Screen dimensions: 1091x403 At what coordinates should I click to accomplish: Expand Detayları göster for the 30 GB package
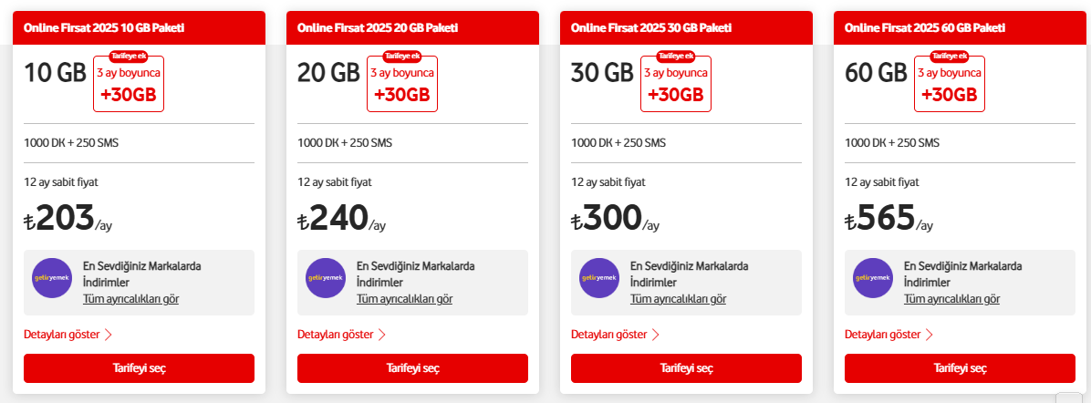[x=615, y=334]
